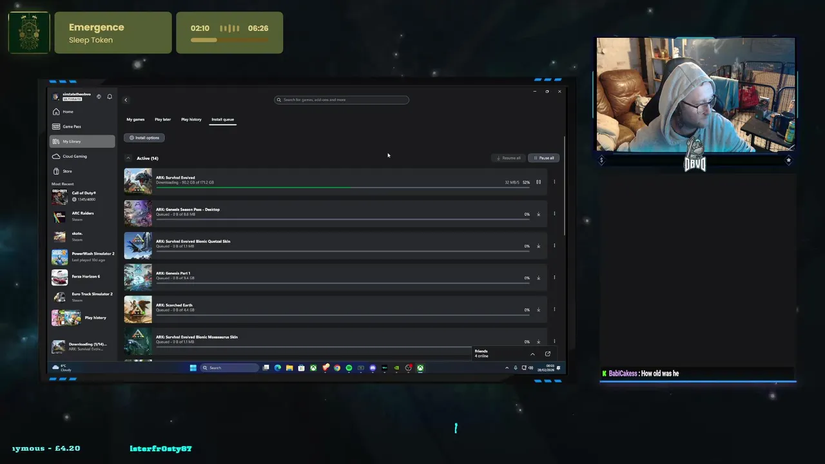Open Bionic Quetzal Skin thumbnail
The image size is (825, 464).
tap(138, 246)
